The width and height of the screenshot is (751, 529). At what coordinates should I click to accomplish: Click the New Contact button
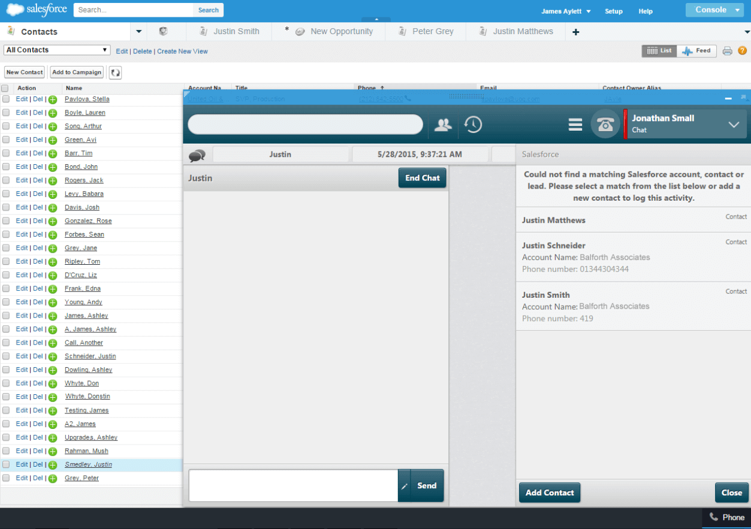click(25, 72)
